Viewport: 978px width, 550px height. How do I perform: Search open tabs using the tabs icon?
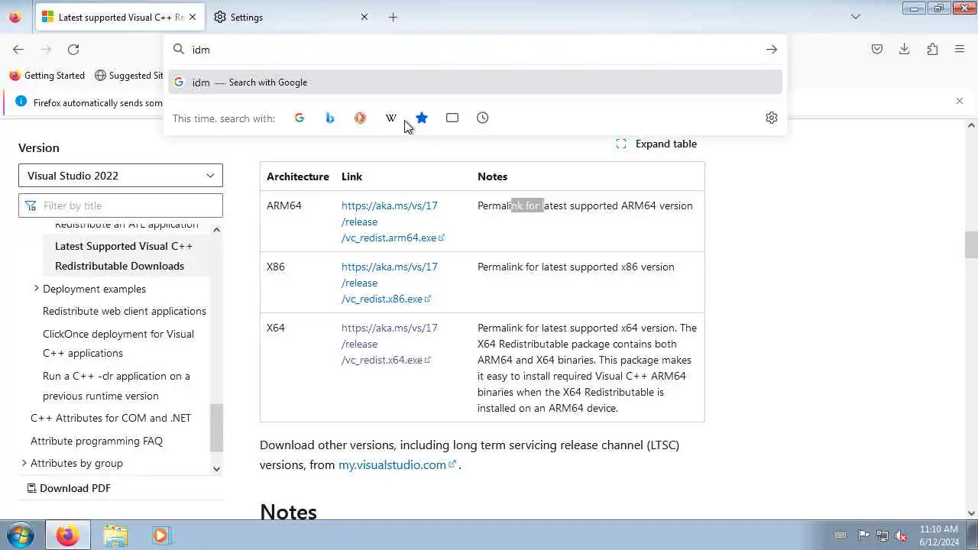452,118
